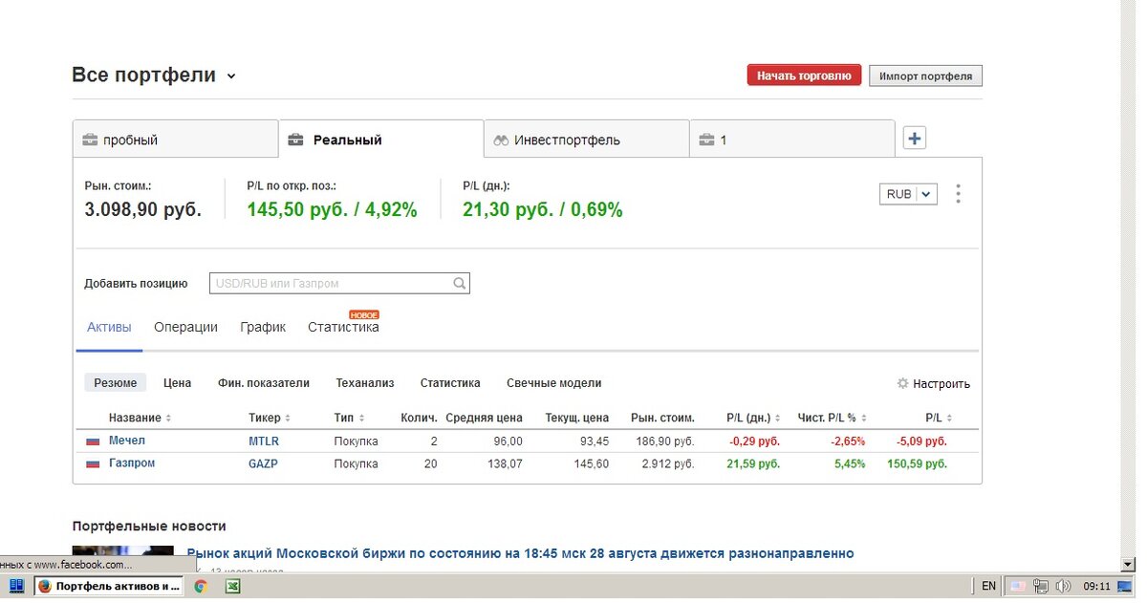Select the График section tab
The width and height of the screenshot is (1147, 603).
(x=263, y=327)
